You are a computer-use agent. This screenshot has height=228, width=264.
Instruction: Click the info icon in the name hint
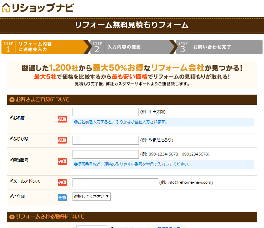pos(76,122)
